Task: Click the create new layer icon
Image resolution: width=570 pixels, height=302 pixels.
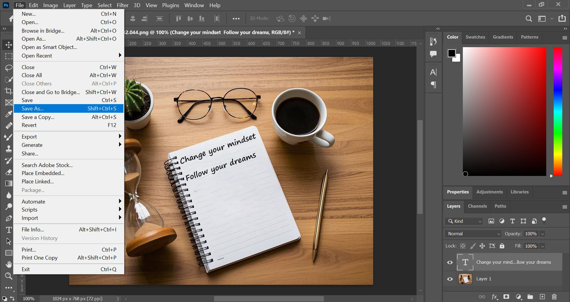Action: pos(542,297)
